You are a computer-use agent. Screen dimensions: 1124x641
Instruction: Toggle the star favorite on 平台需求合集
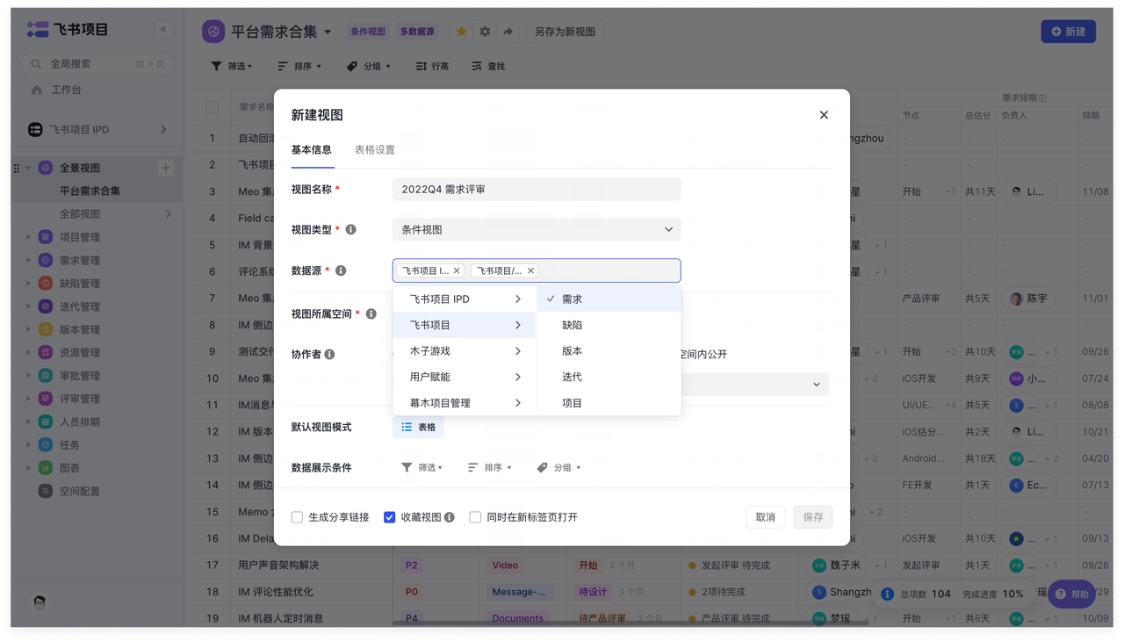461,32
